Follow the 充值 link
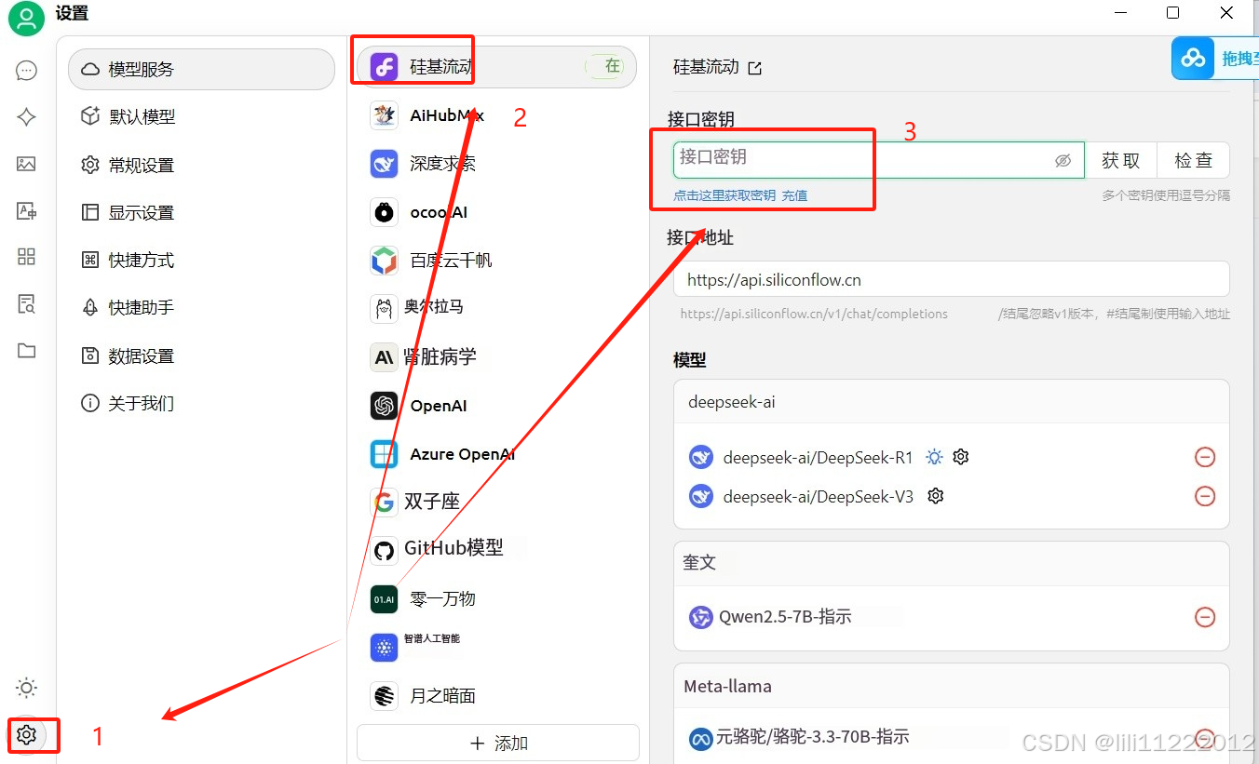This screenshot has height=764, width=1259. pos(794,195)
